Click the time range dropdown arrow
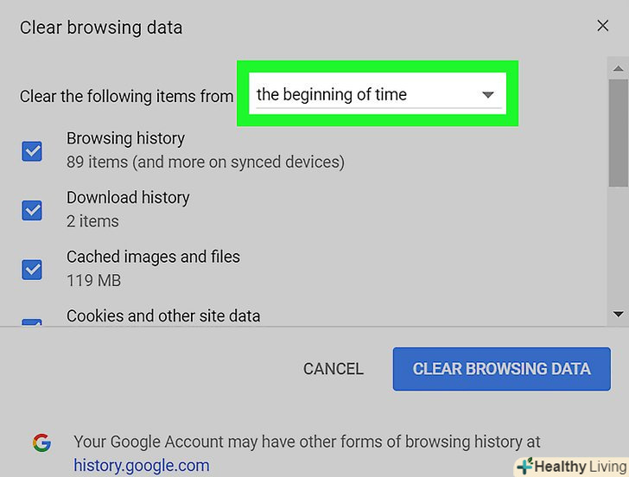The height and width of the screenshot is (477, 629). pyautogui.click(x=487, y=95)
